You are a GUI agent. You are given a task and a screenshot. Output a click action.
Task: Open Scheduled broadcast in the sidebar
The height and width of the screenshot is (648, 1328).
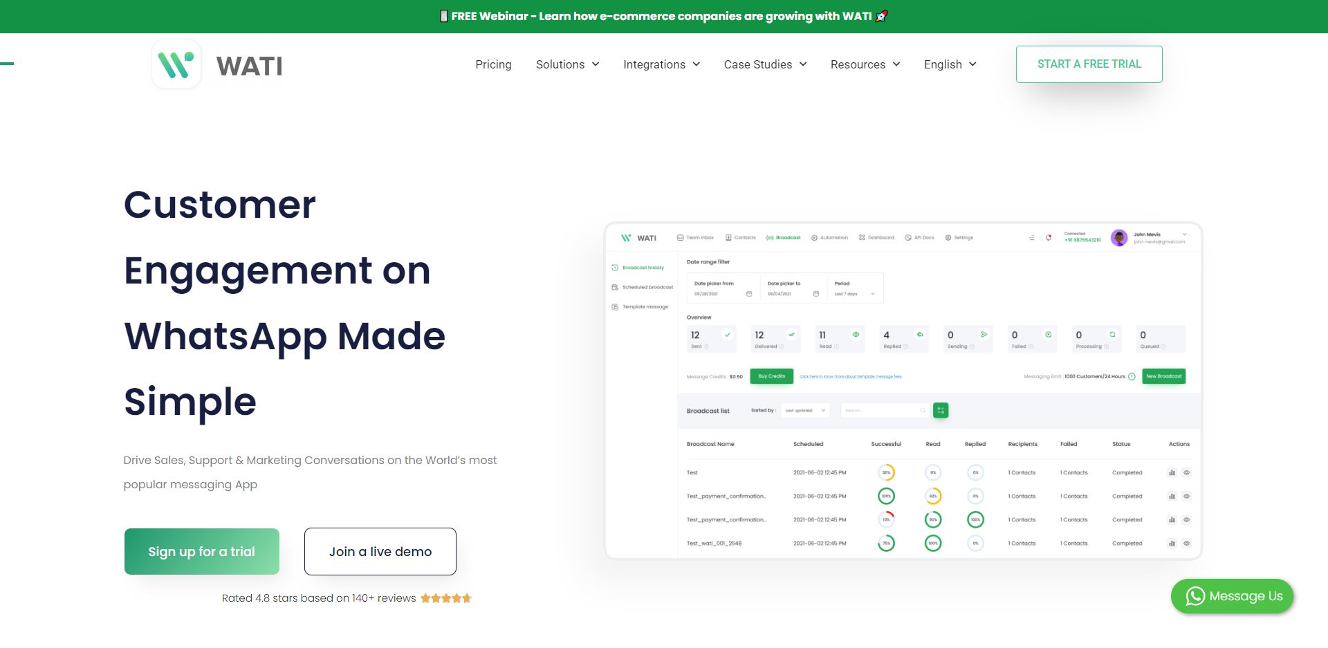coord(643,287)
